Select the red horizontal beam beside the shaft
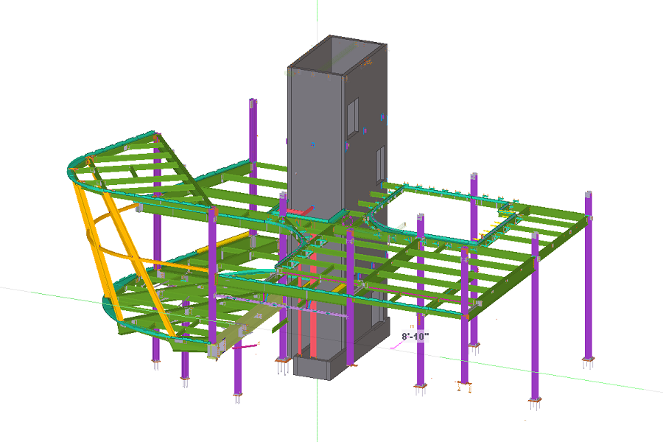This screenshot has height=442, width=663. [x=300, y=212]
